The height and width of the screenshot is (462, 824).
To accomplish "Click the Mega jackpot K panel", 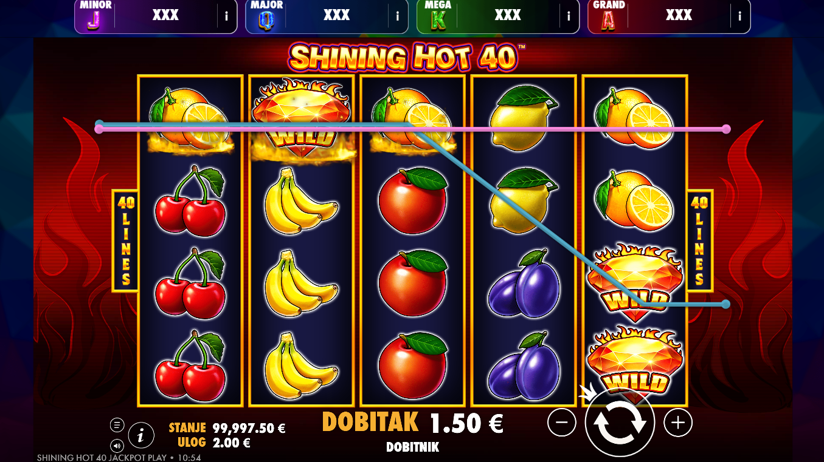I will point(498,16).
